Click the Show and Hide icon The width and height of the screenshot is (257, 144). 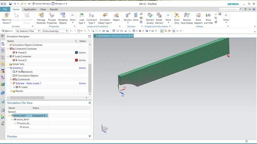click(208, 15)
